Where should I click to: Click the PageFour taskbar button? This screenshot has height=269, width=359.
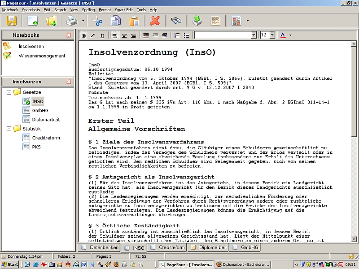[x=186, y=265]
